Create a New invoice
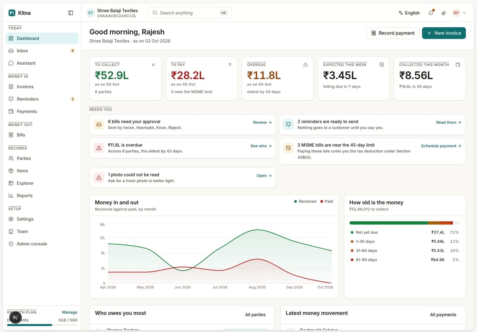Image resolution: width=477 pixels, height=332 pixels. [444, 33]
